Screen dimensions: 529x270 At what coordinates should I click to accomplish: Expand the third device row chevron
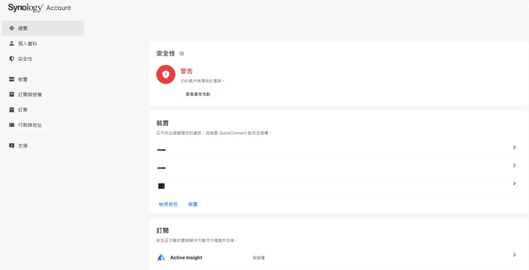[514, 184]
